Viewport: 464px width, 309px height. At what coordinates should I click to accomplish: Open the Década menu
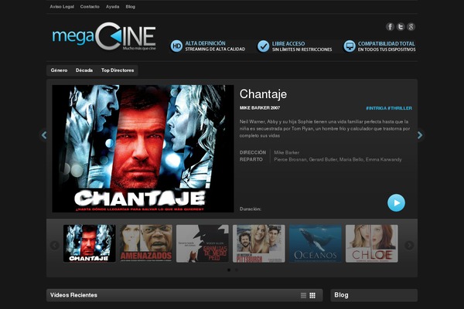click(x=84, y=70)
